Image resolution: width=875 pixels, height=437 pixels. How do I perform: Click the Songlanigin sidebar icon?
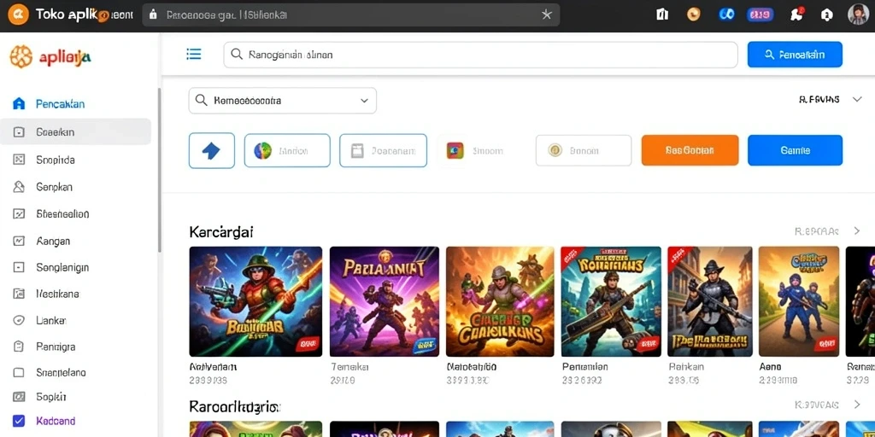[19, 267]
